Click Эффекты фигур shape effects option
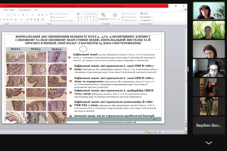 [x=130, y=20]
